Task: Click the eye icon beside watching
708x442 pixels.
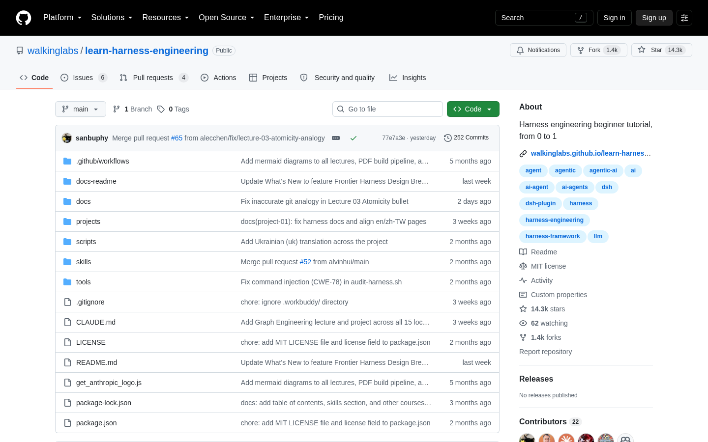Action: point(523,323)
